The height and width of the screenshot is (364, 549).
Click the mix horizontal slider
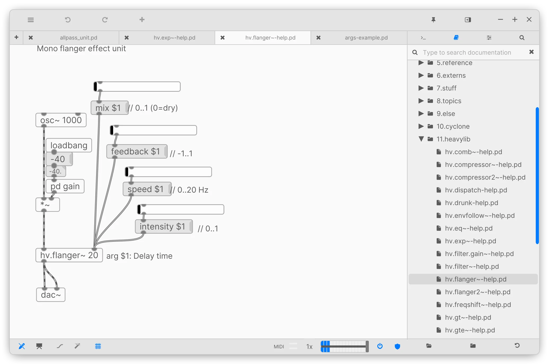(x=137, y=86)
